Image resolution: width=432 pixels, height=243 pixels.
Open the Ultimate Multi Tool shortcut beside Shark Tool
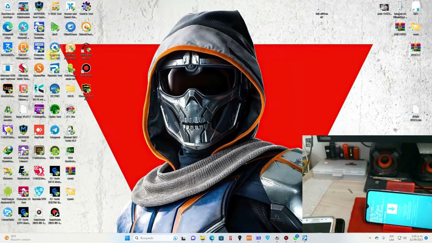(70, 51)
